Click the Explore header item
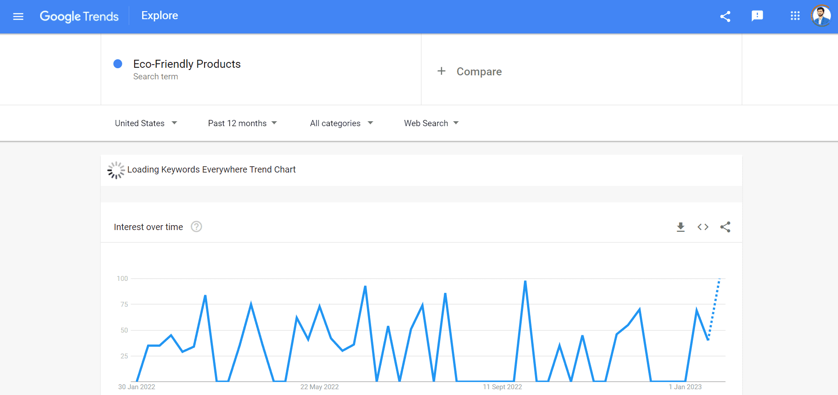The height and width of the screenshot is (395, 838). pyautogui.click(x=159, y=16)
